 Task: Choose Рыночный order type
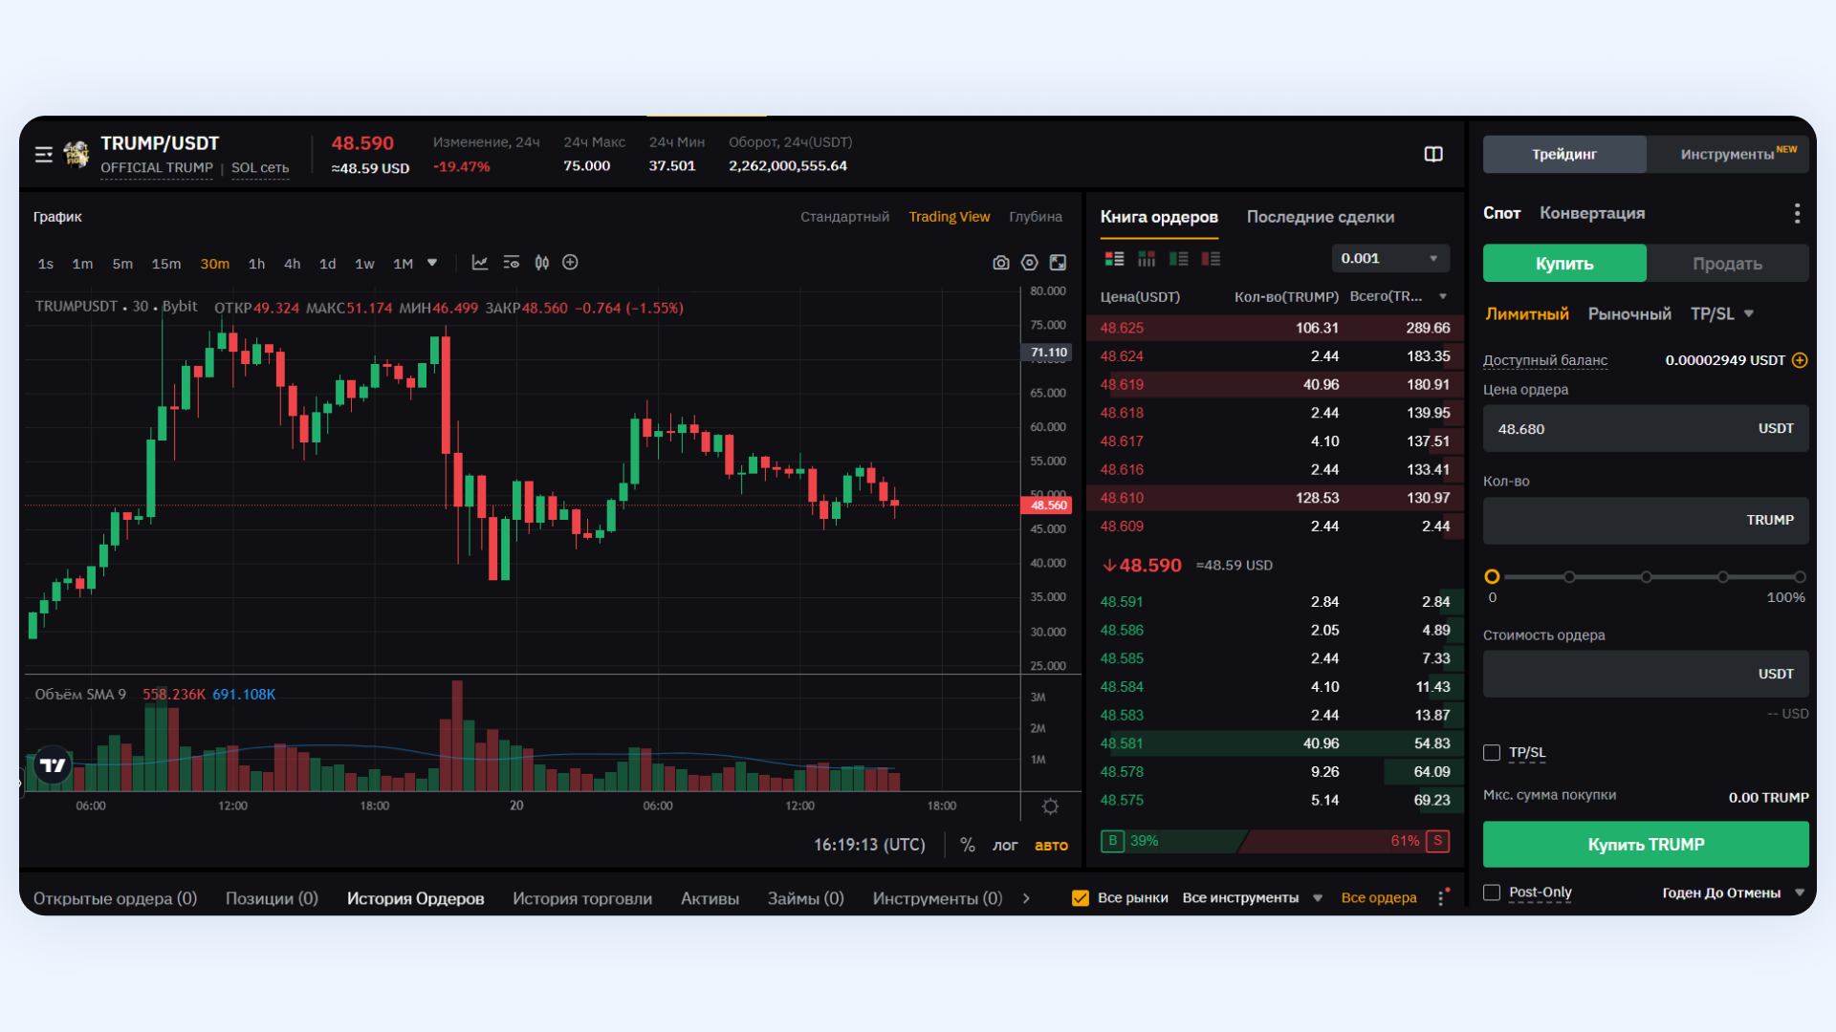click(1629, 313)
